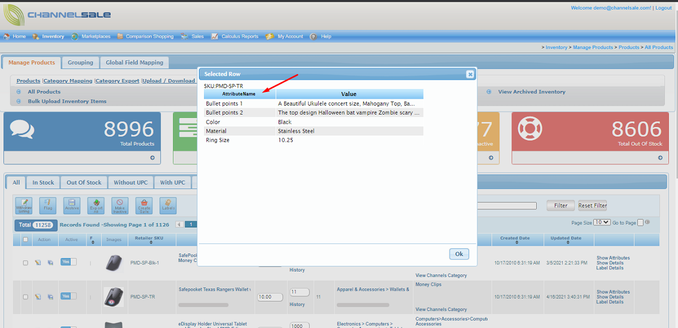Click the Reset Filter button

tap(592, 205)
